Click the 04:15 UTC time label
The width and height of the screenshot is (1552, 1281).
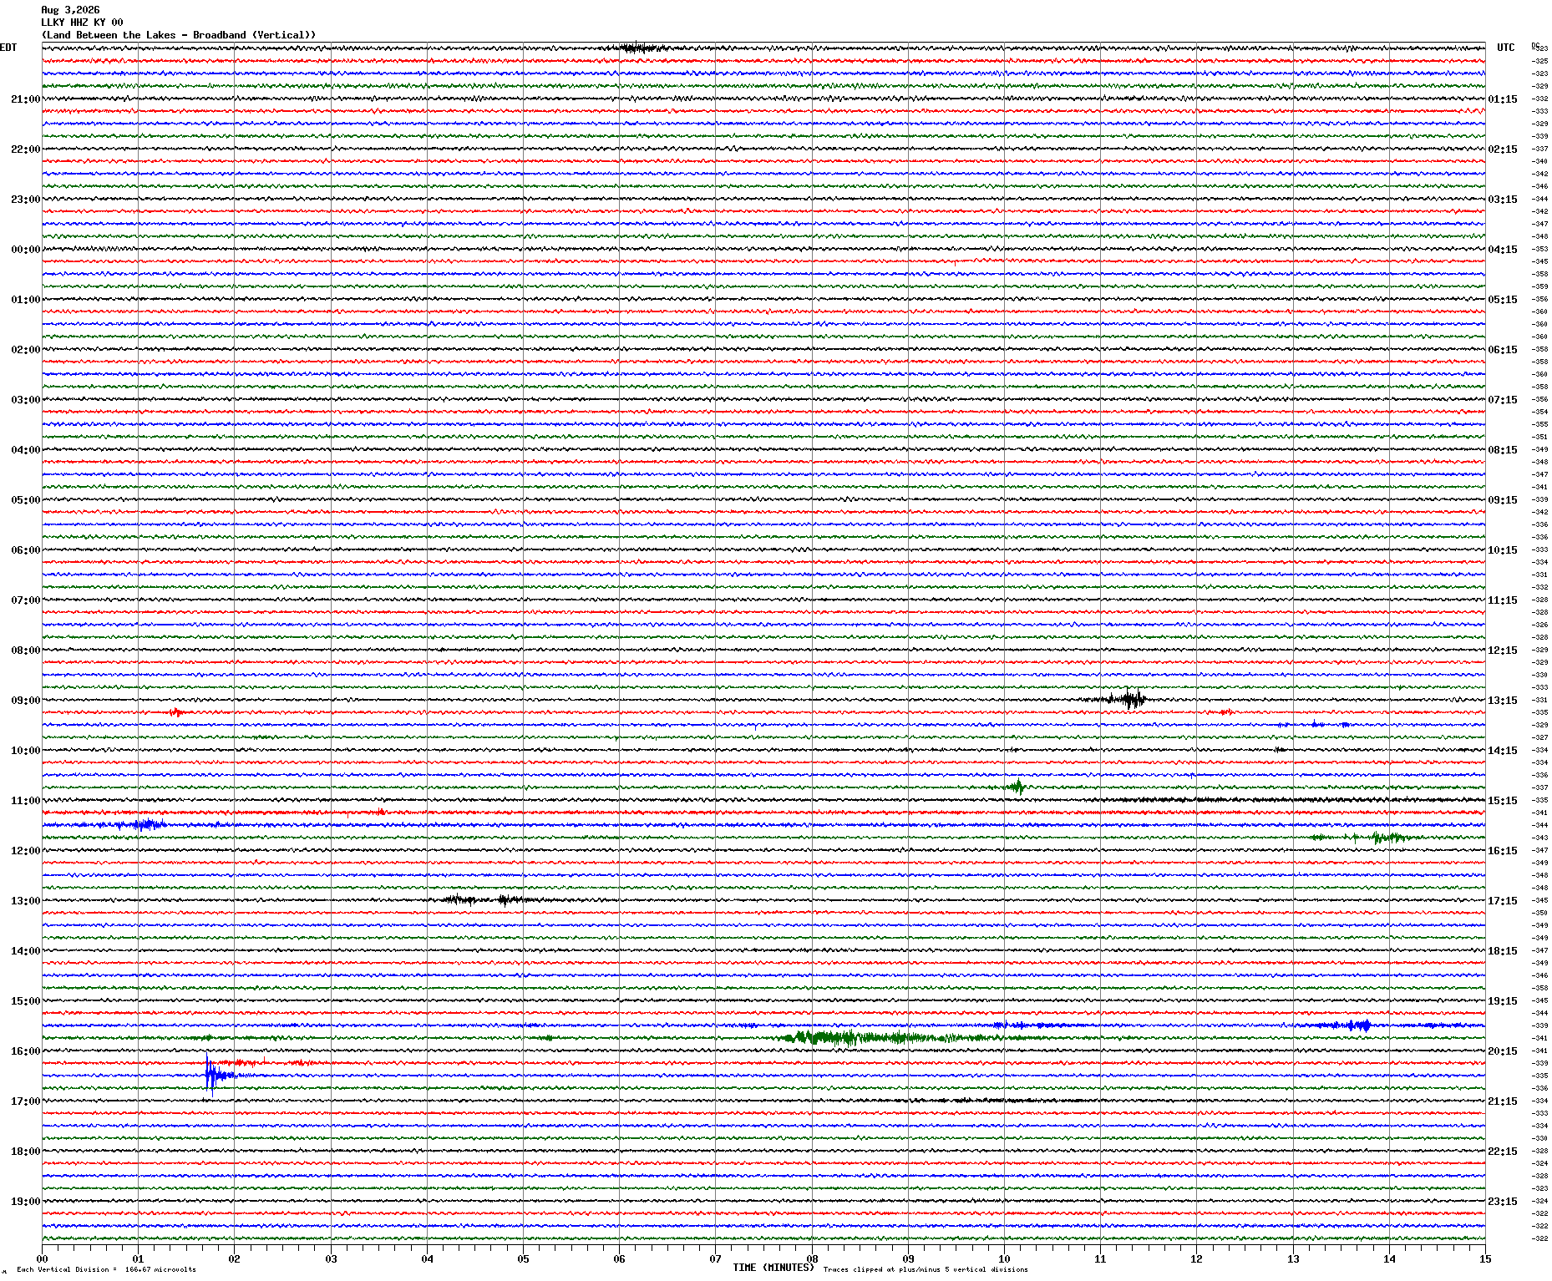(1503, 250)
